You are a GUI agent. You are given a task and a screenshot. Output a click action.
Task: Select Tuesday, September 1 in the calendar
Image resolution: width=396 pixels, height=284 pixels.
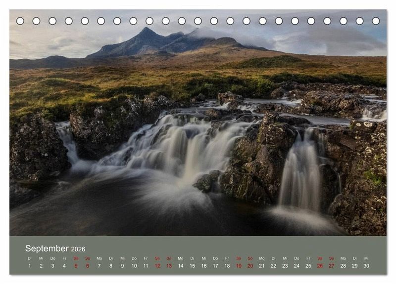pyautogui.click(x=29, y=266)
